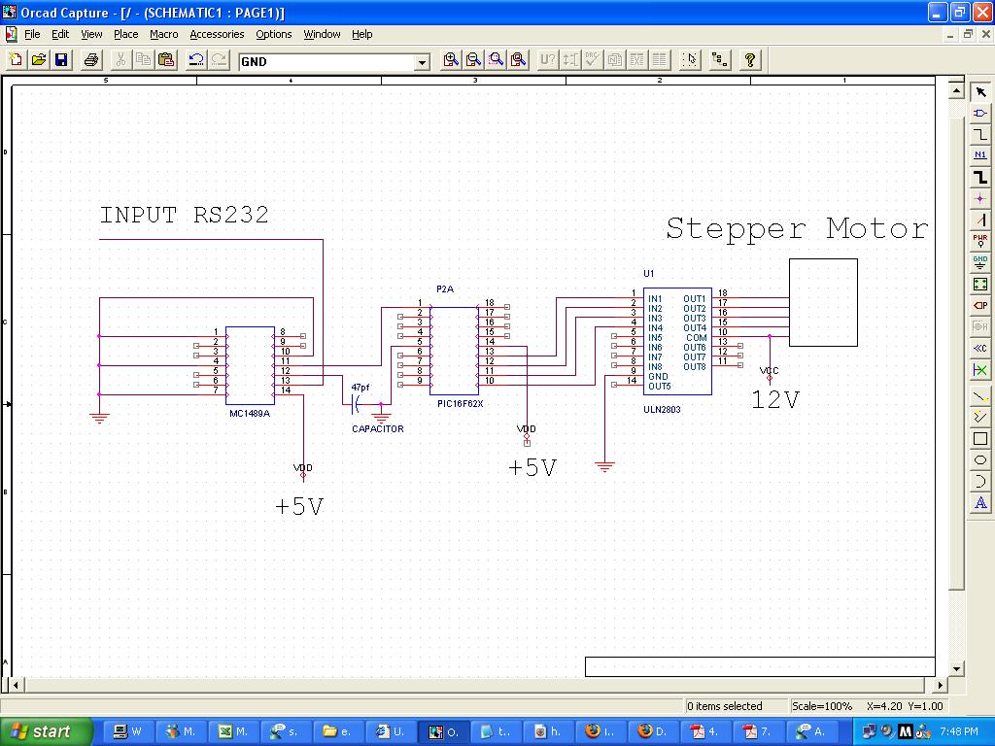Click the vertical scrollbar up arrow
Viewport: 995px width, 746px height.
tap(956, 90)
